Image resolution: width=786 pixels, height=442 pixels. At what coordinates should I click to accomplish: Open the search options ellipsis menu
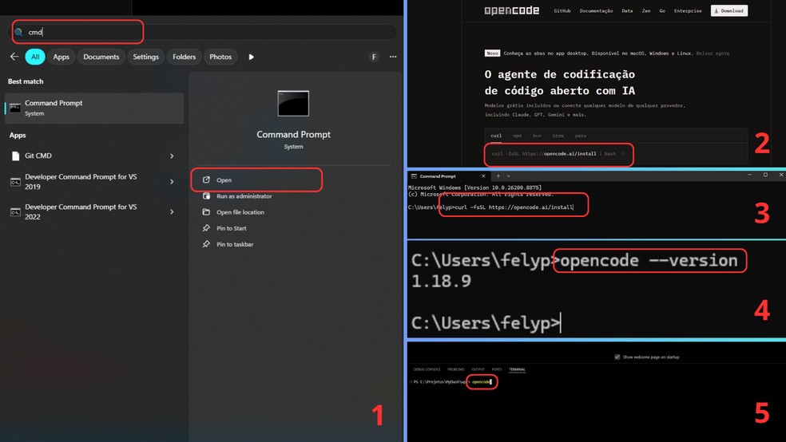(x=393, y=57)
